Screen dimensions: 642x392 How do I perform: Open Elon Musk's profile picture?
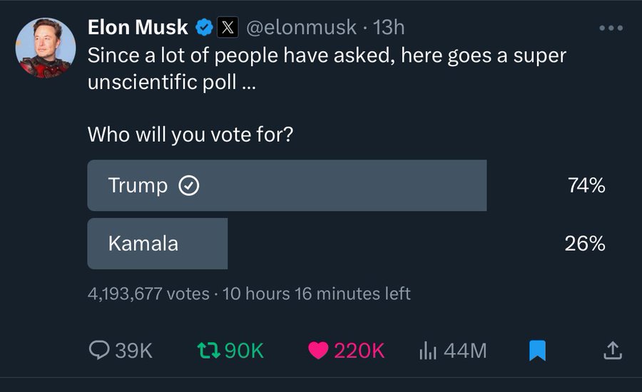[x=46, y=48]
